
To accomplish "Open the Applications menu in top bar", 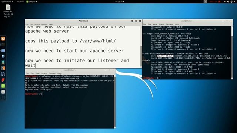I will (7, 1).
